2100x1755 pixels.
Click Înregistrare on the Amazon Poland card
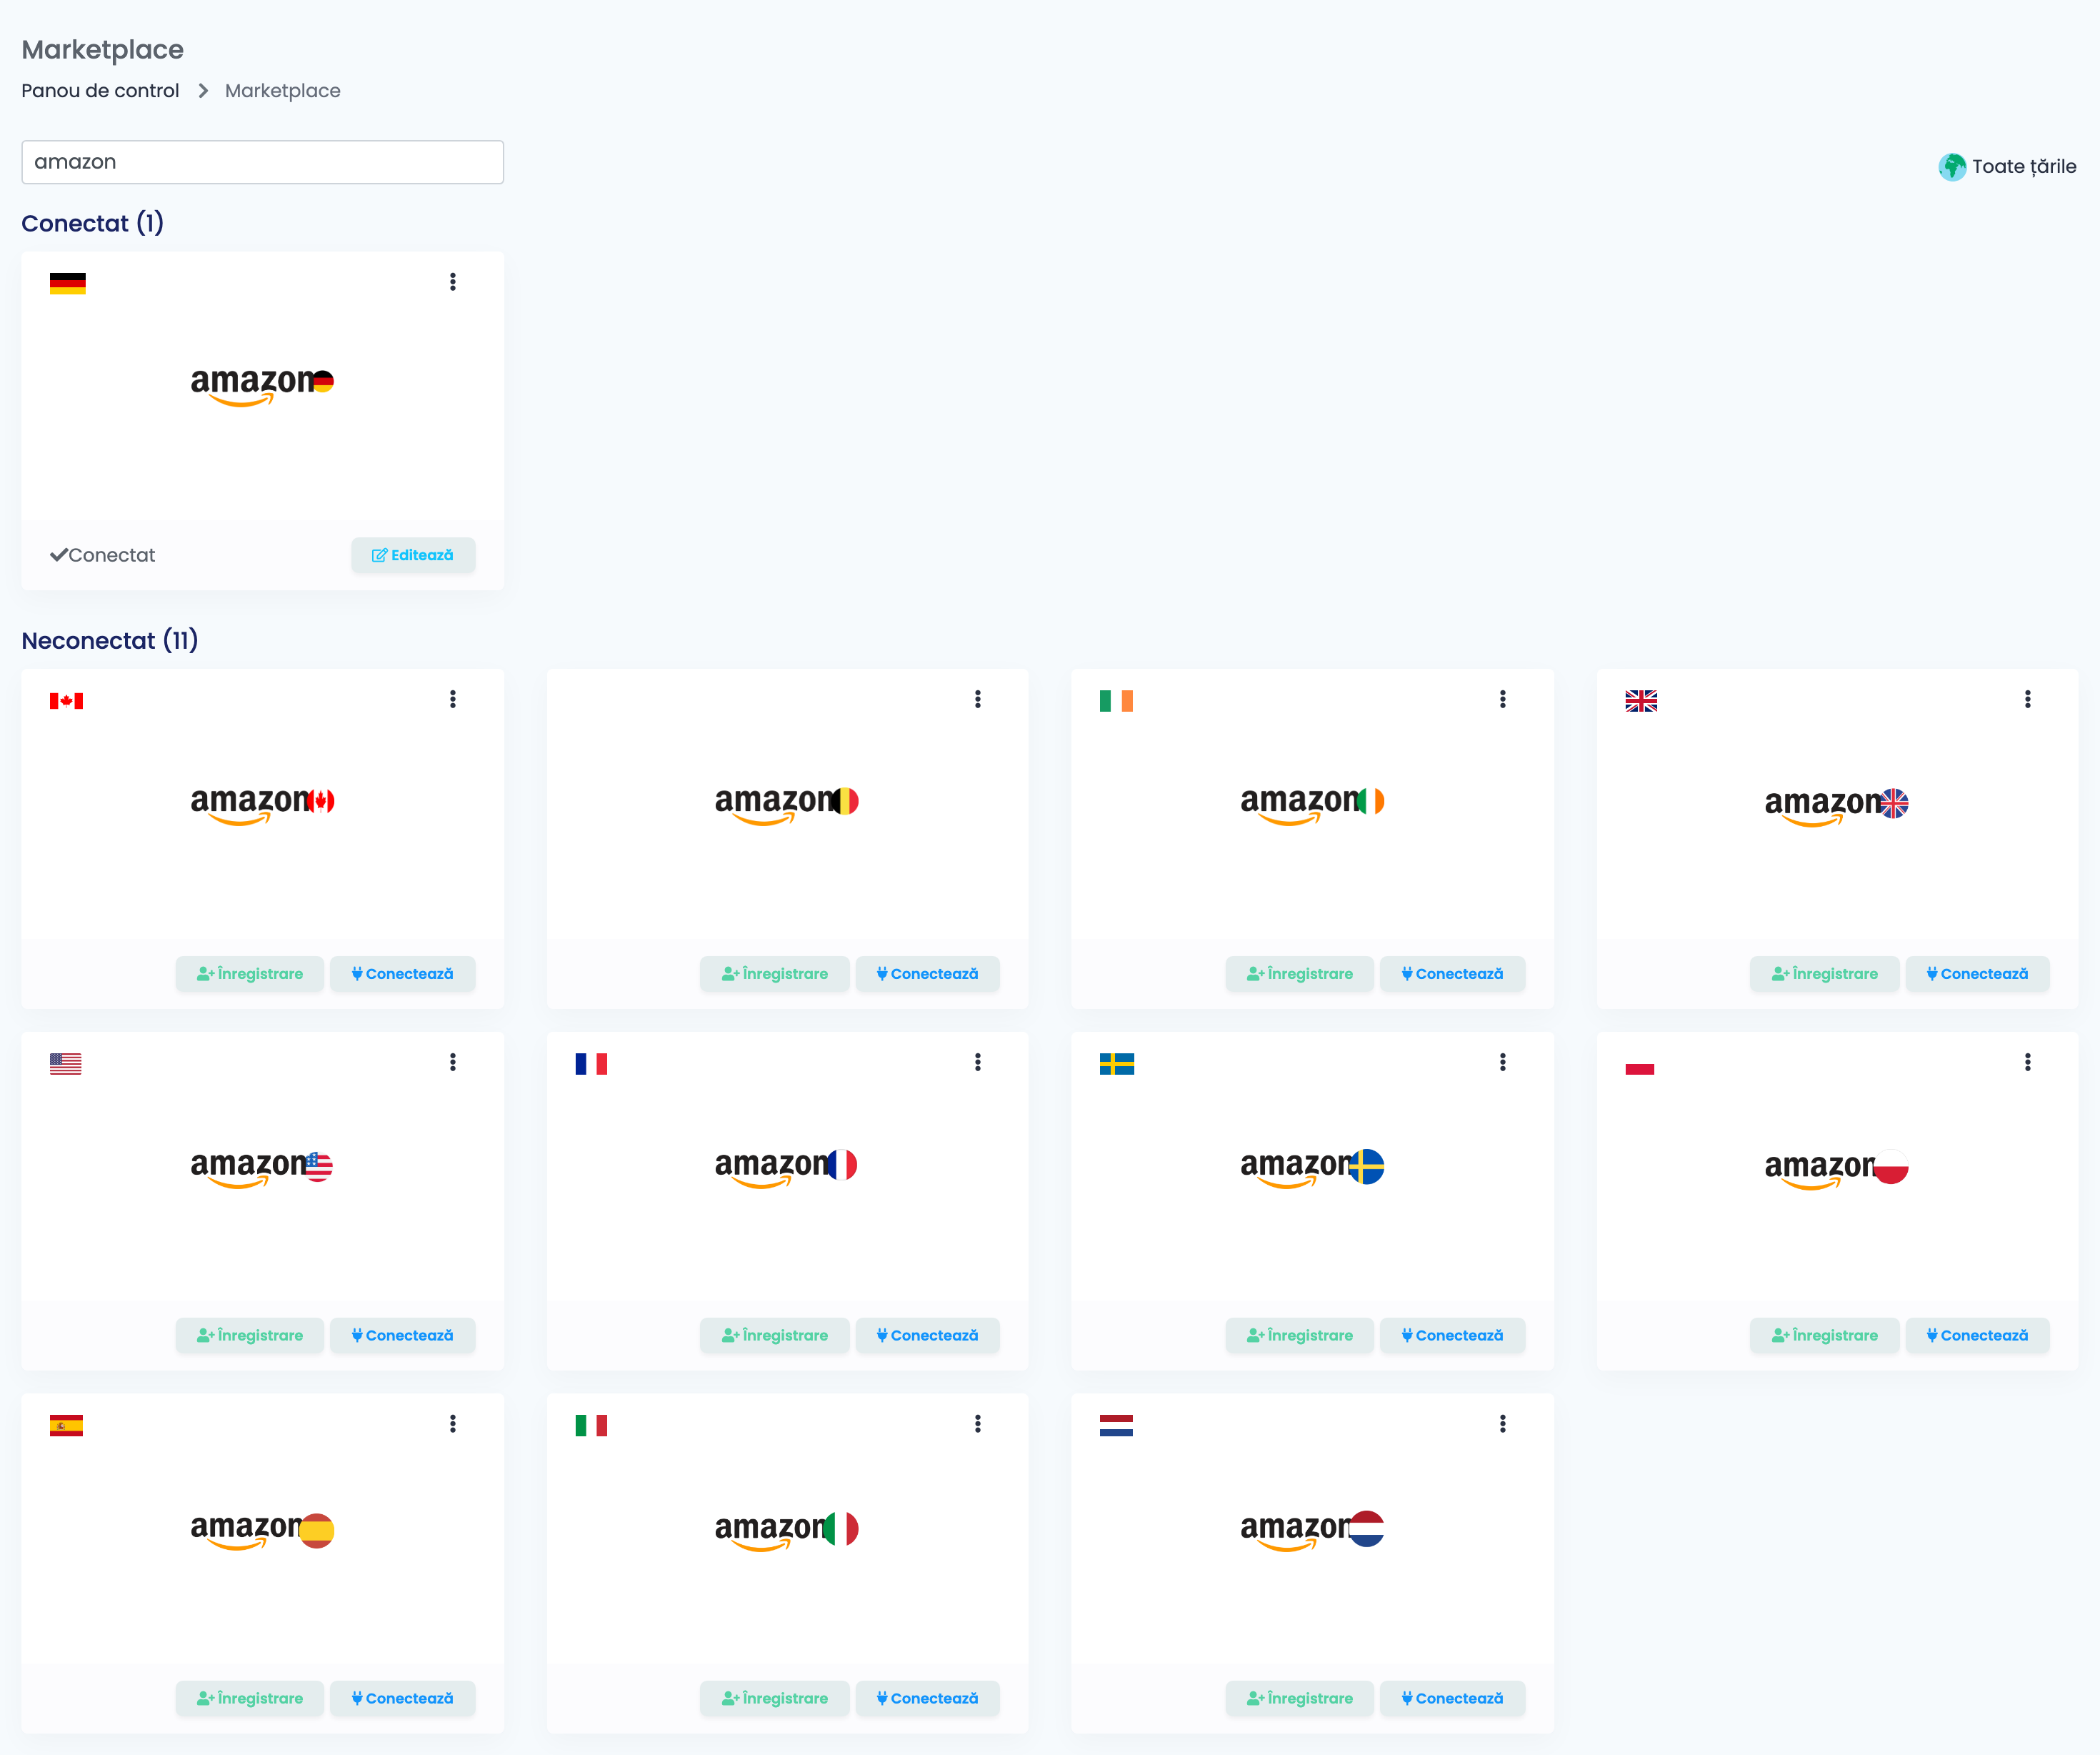pos(1825,1336)
